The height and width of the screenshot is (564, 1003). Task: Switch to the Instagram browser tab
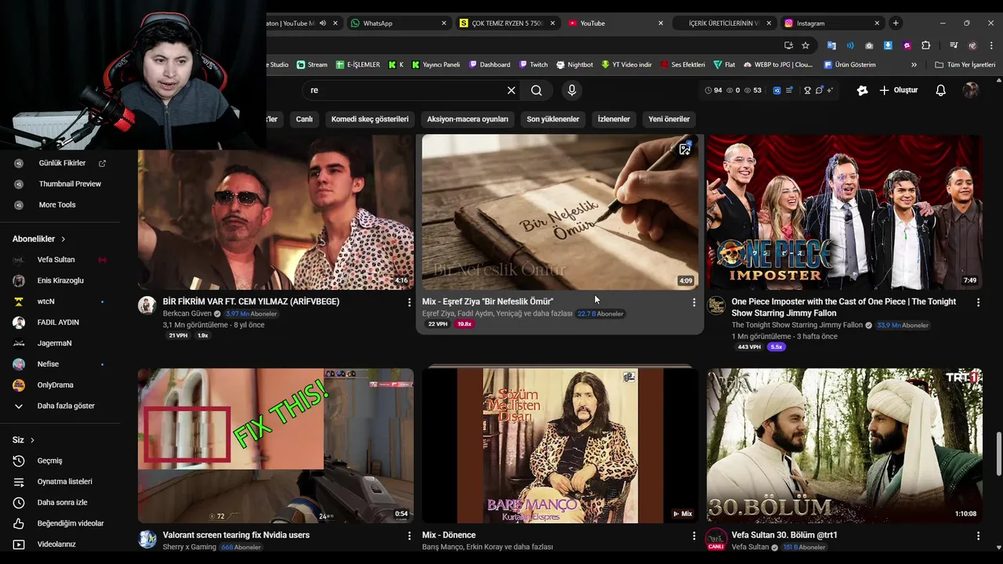tap(831, 23)
